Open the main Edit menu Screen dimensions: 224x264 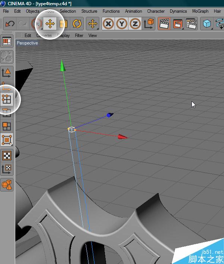point(17,11)
